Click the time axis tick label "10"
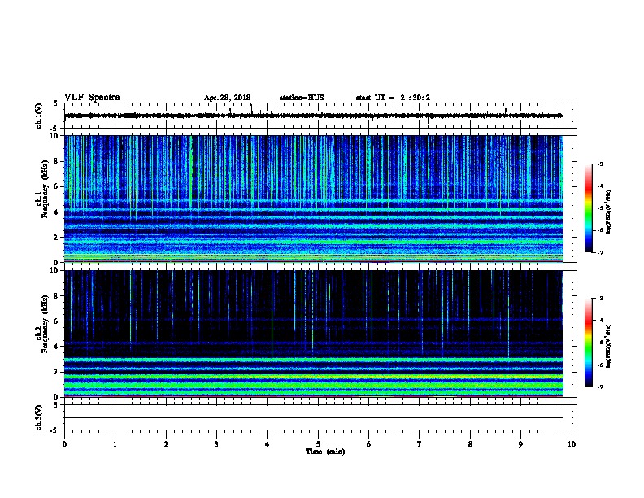 [572, 444]
